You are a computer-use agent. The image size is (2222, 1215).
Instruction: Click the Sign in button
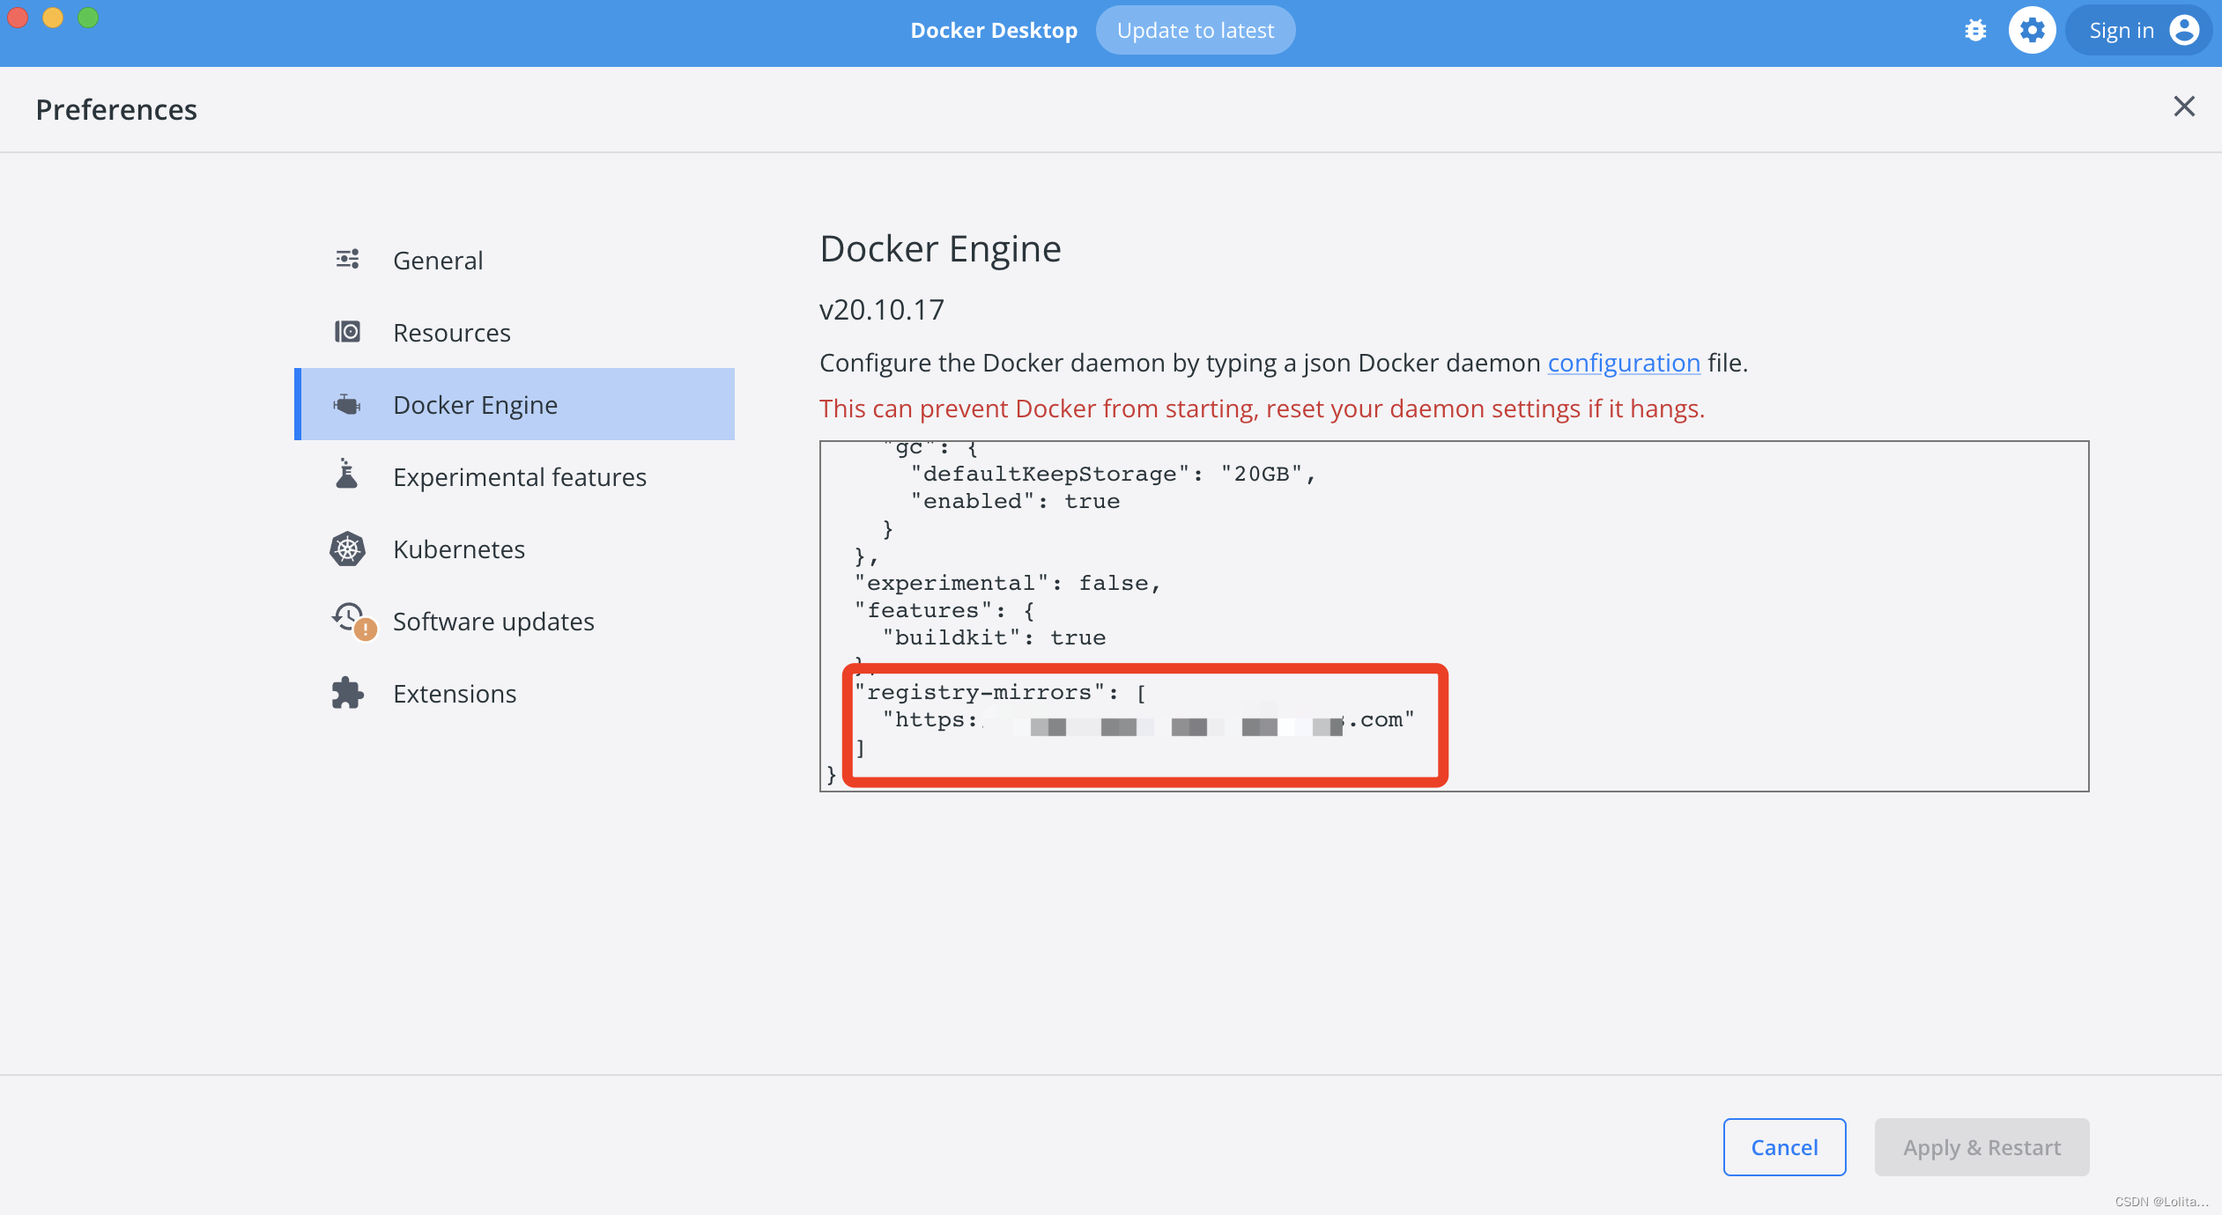[x=2138, y=31]
